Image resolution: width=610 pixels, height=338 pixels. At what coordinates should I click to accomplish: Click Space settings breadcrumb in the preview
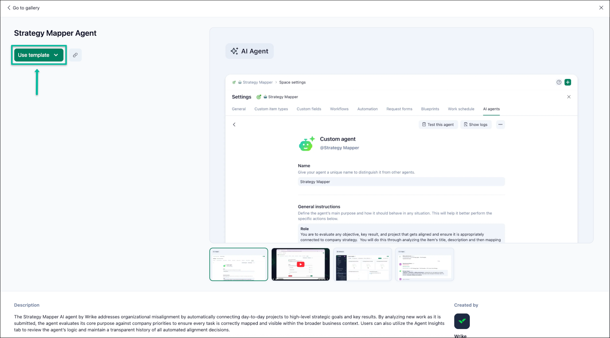click(x=292, y=82)
